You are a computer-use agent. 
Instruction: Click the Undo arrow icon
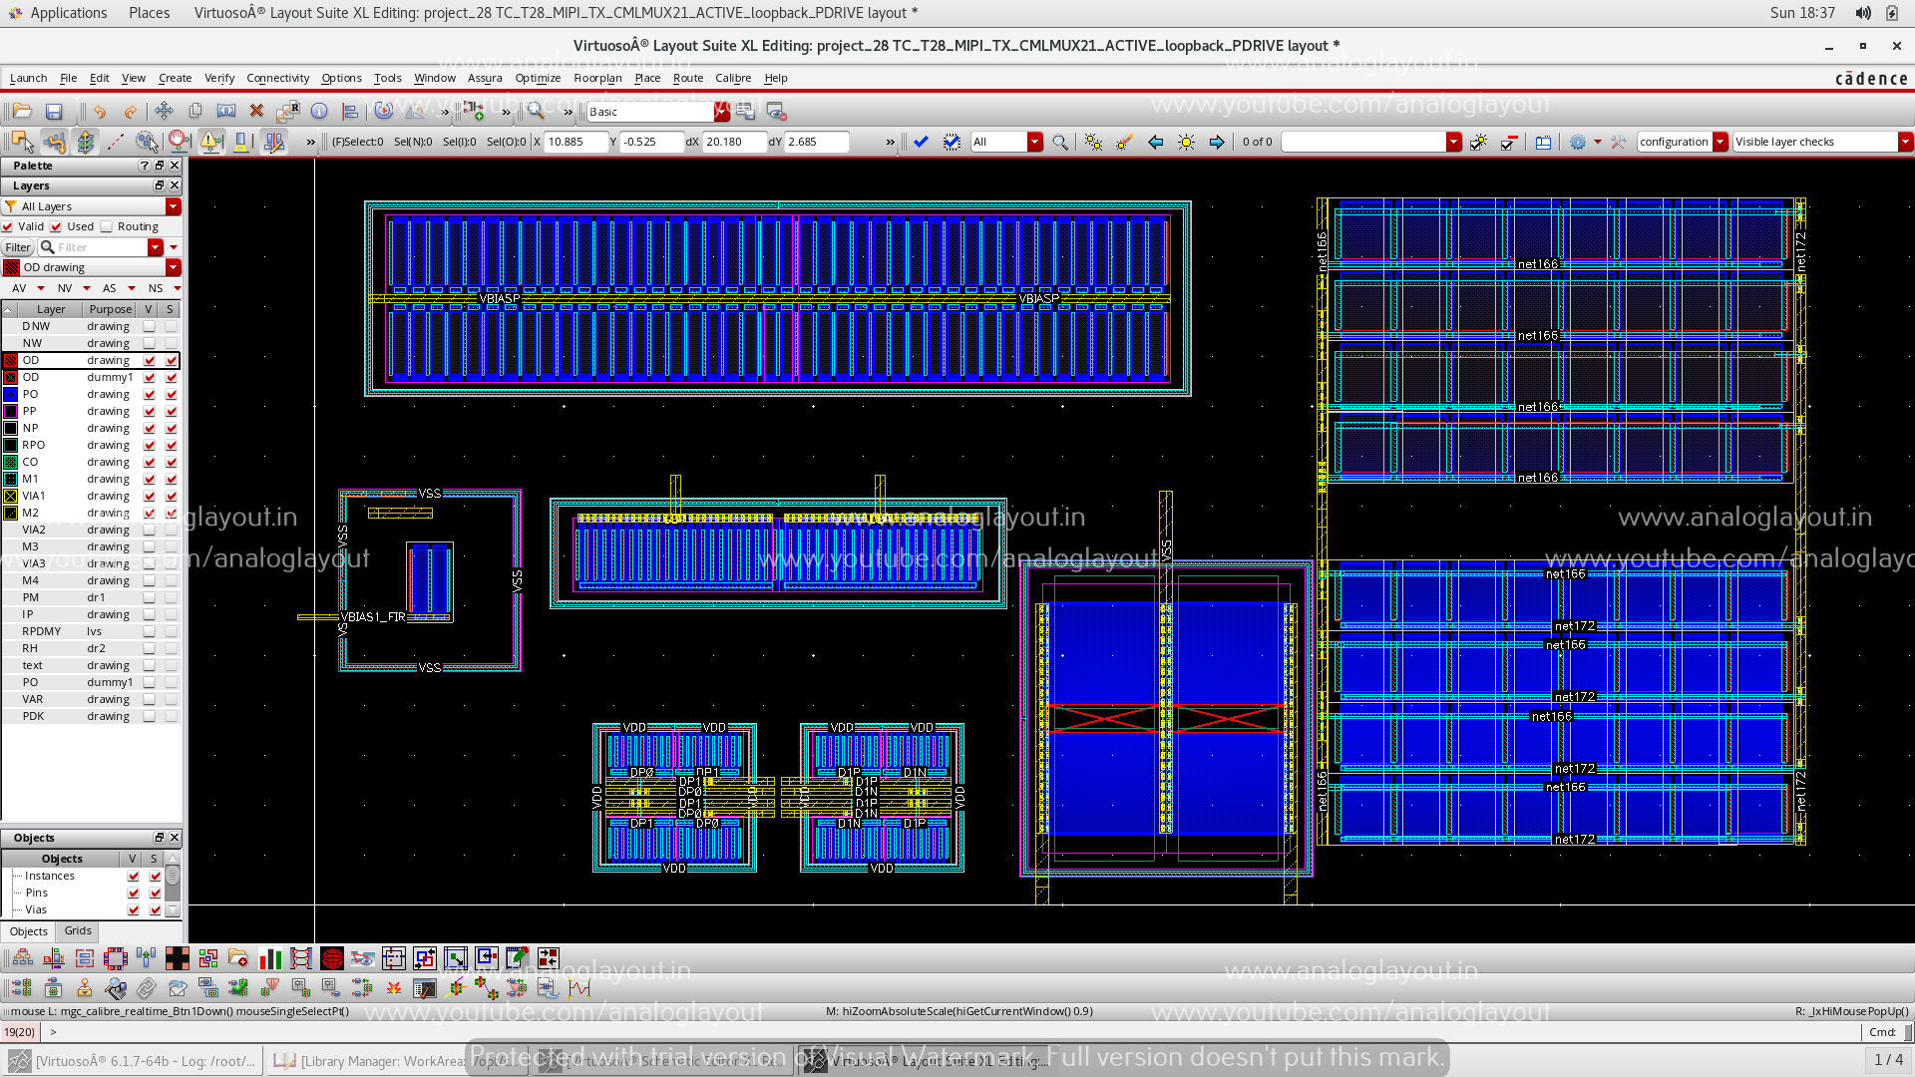click(100, 112)
